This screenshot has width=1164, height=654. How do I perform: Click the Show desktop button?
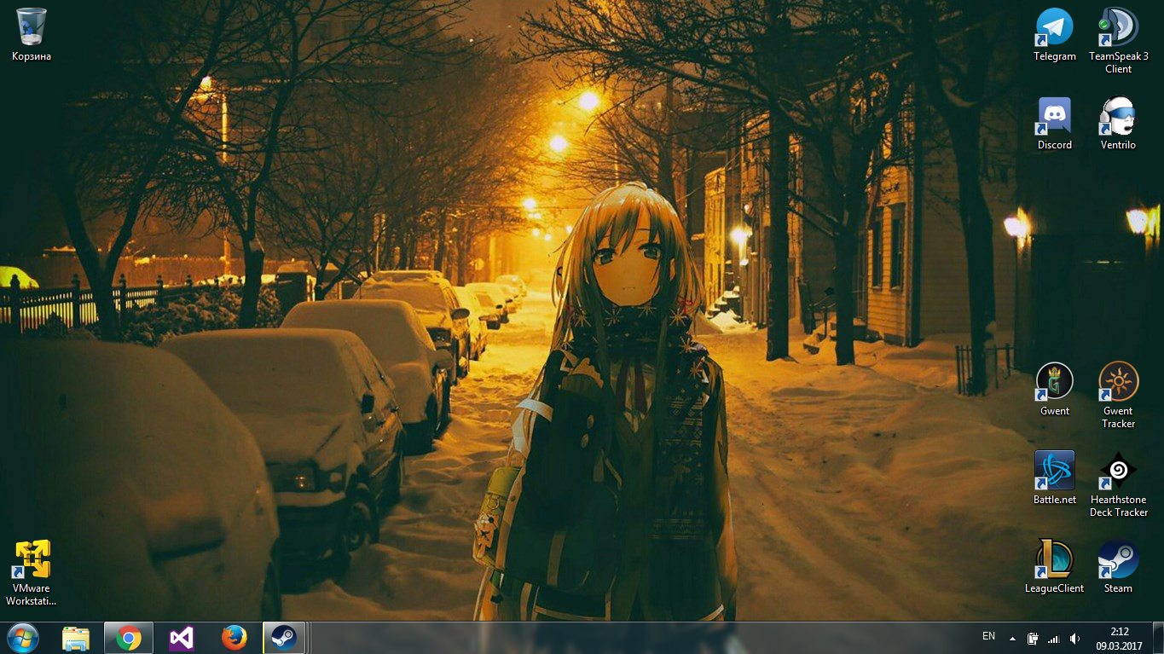[1158, 638]
